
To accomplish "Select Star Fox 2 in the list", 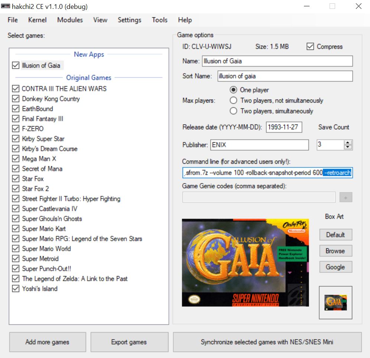I will click(x=35, y=189).
